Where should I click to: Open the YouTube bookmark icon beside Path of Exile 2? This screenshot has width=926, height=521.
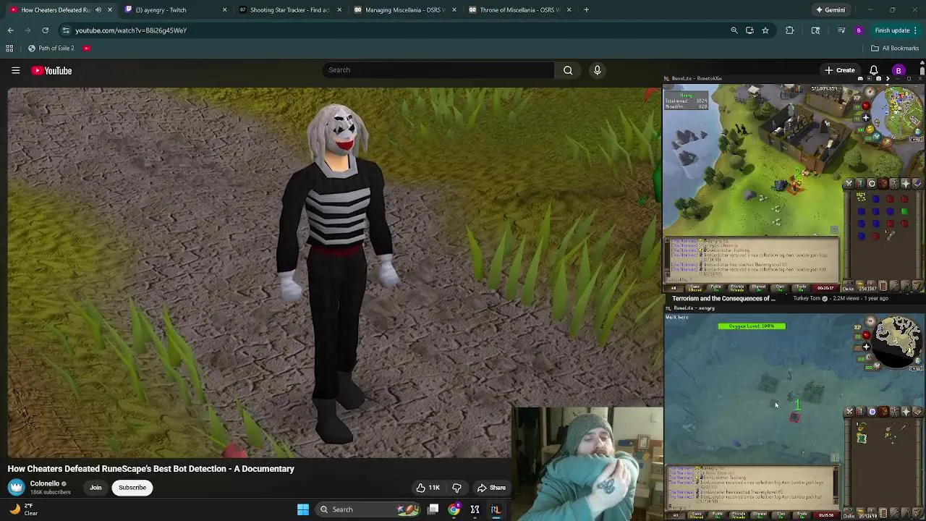[x=87, y=48]
